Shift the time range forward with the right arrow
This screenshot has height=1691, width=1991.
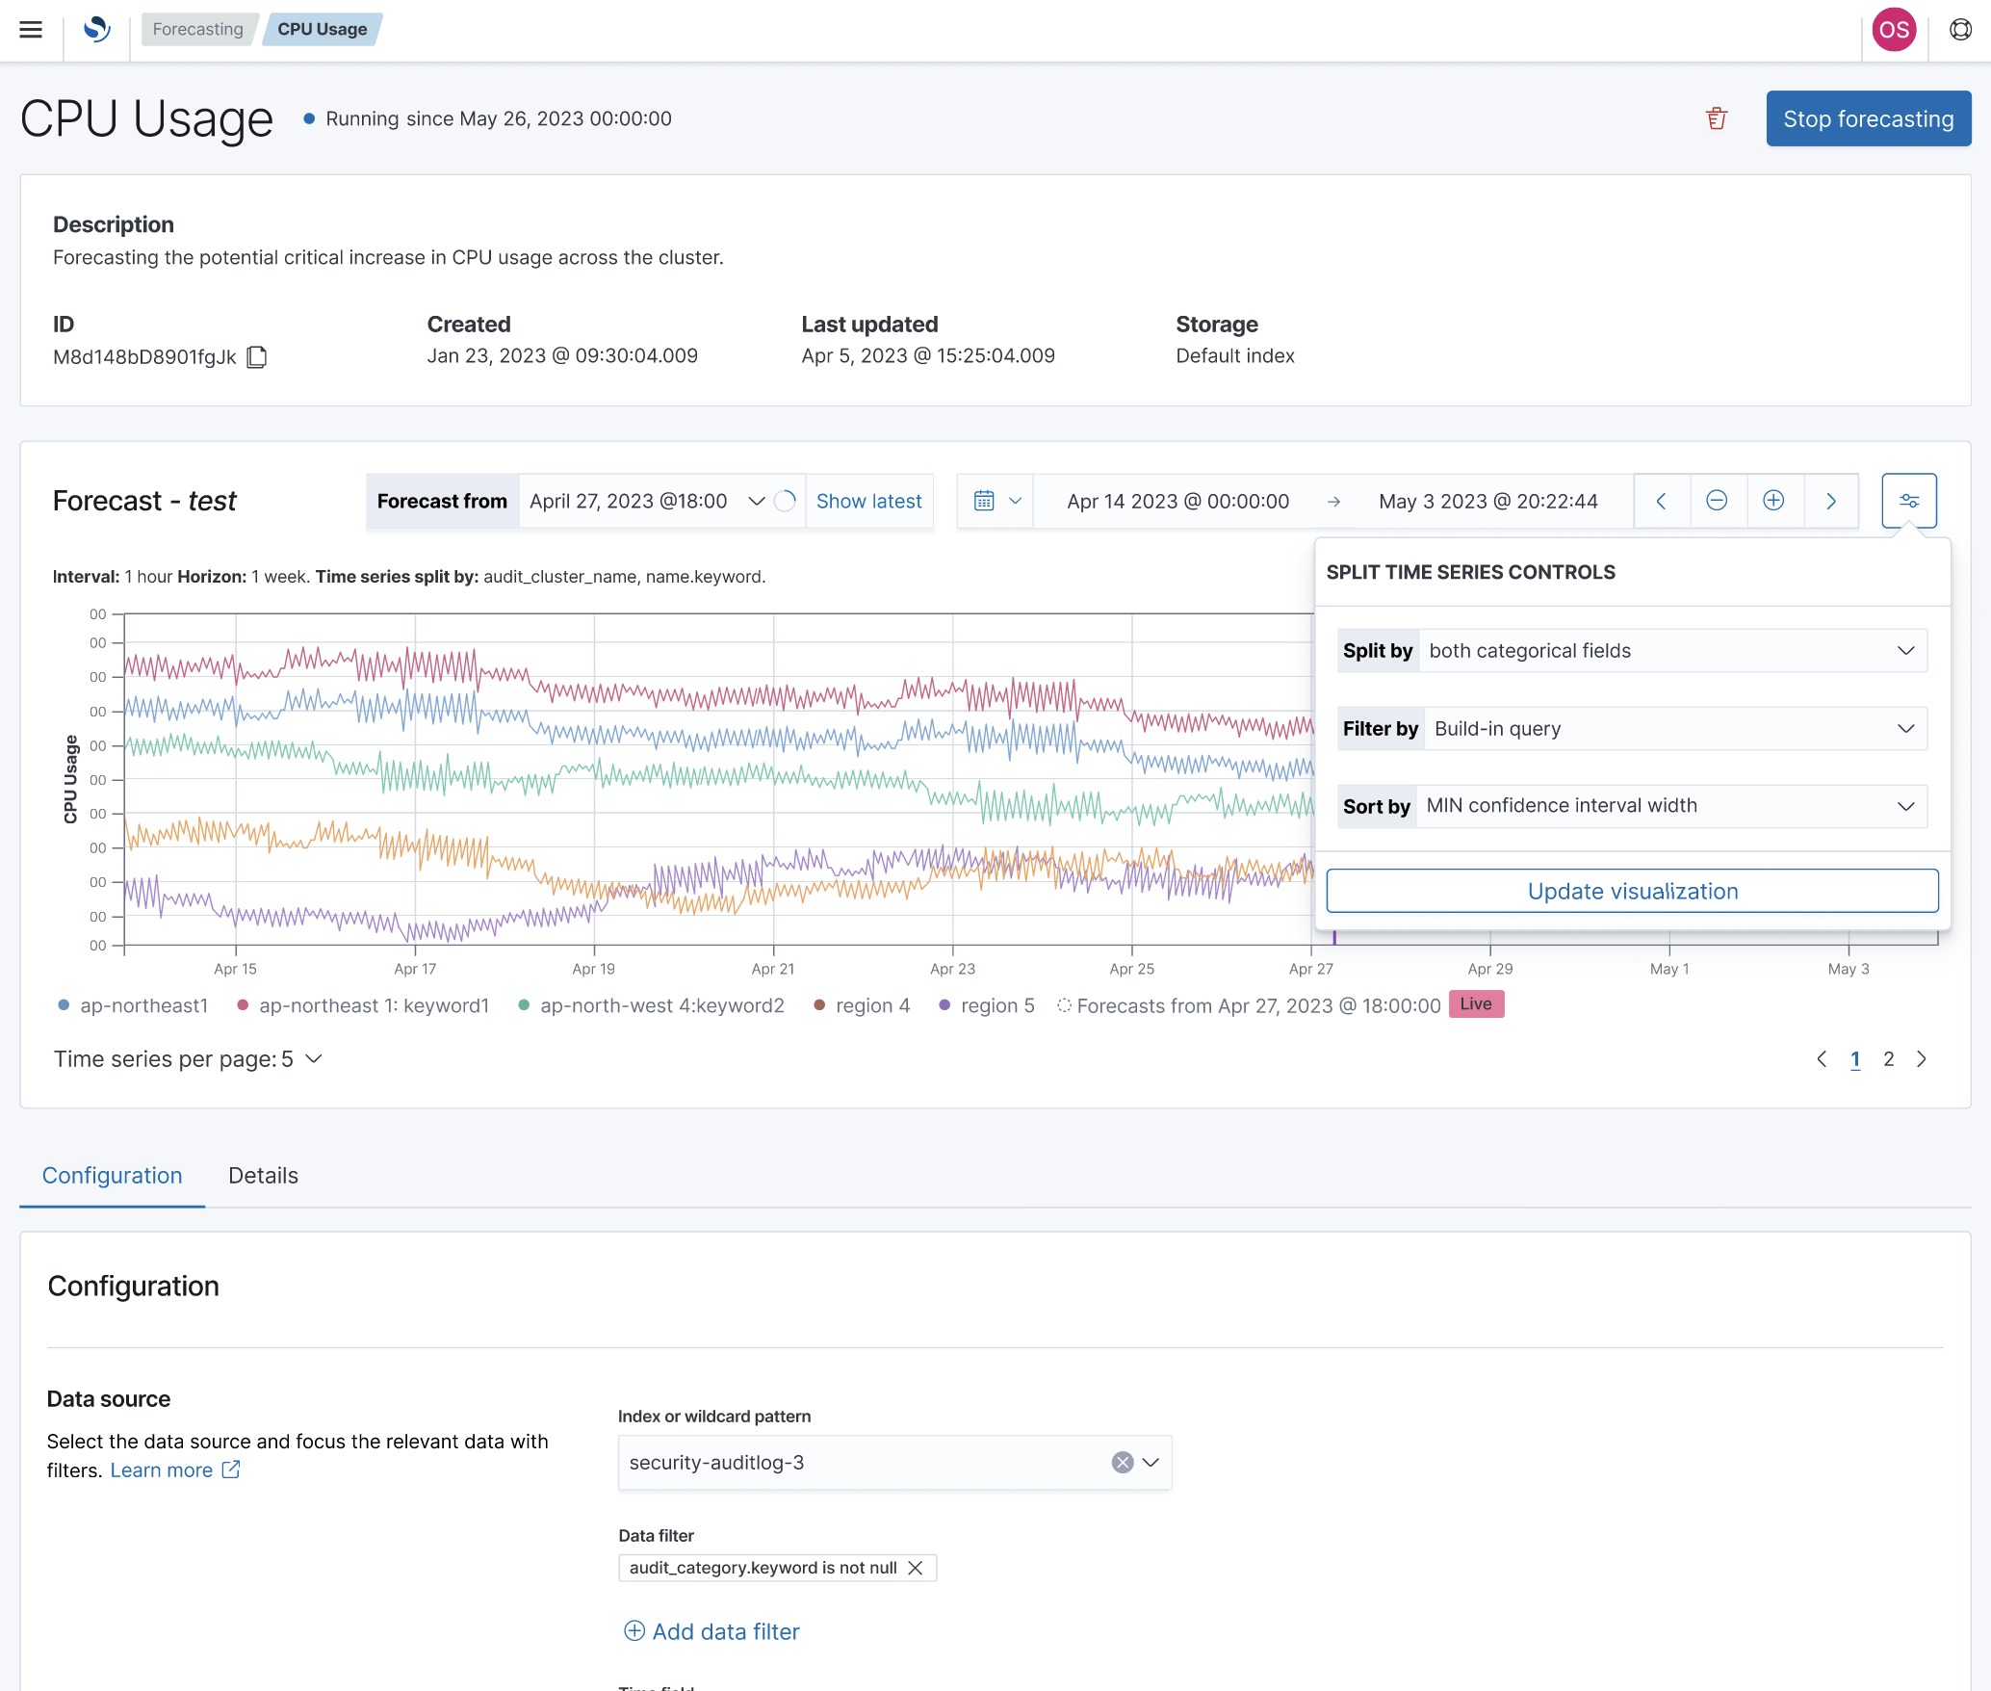click(1830, 501)
